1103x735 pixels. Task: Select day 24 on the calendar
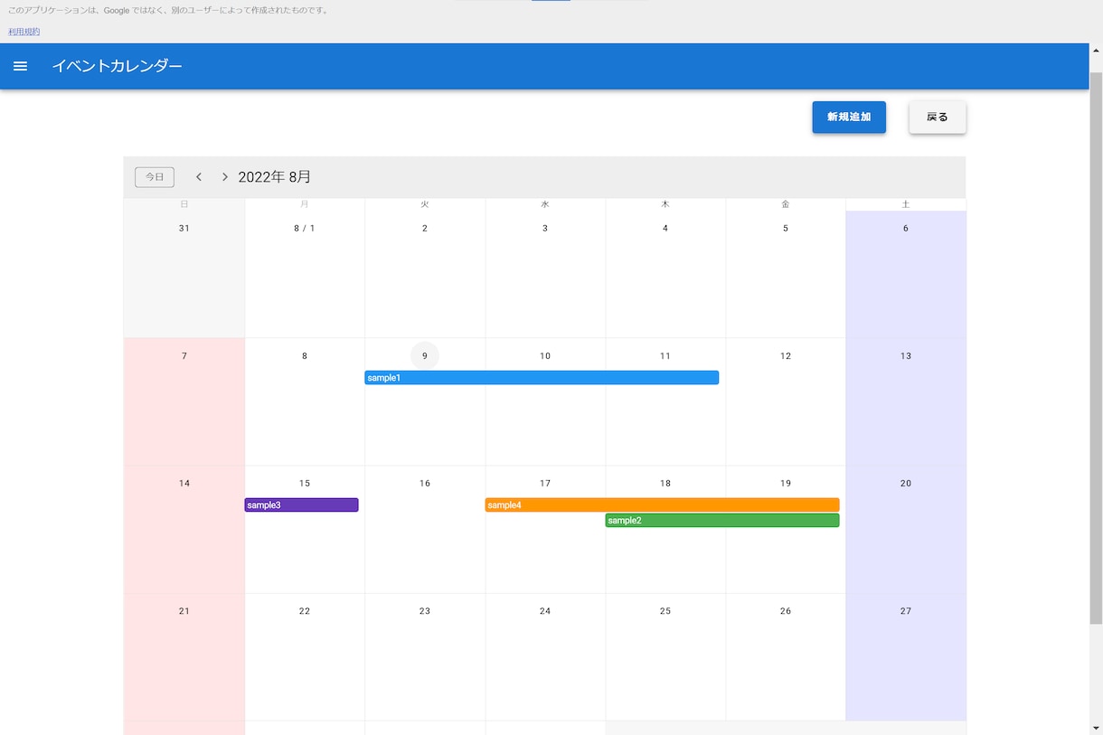[545, 611]
